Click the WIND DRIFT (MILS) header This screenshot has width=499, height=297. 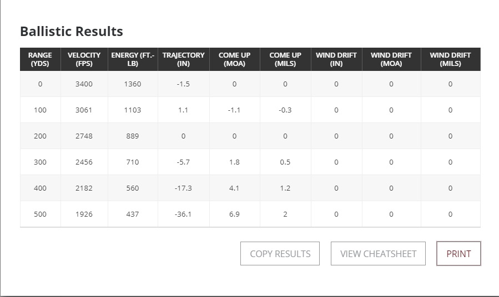tap(450, 59)
